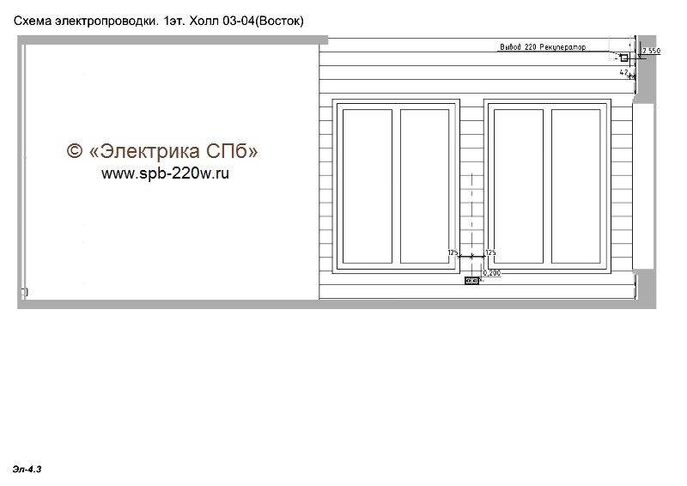
Task: Click the title 'Схема электропроводки. 1эт. Холл 03-04(Восток)'
Action: tap(159, 21)
